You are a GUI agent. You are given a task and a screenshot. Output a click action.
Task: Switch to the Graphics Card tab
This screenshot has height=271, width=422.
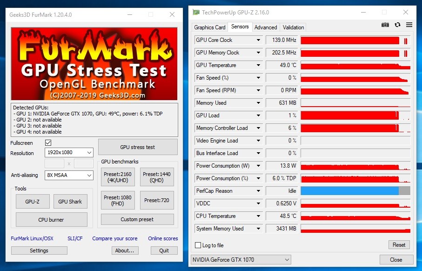(x=210, y=27)
